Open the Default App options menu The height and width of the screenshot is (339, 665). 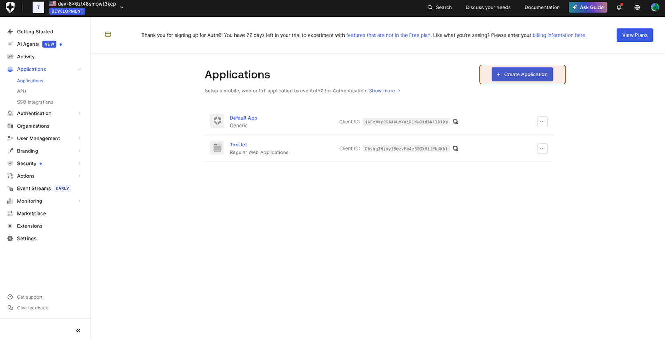tap(542, 122)
